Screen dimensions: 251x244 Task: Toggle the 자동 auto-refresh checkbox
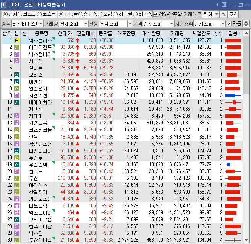point(229,24)
